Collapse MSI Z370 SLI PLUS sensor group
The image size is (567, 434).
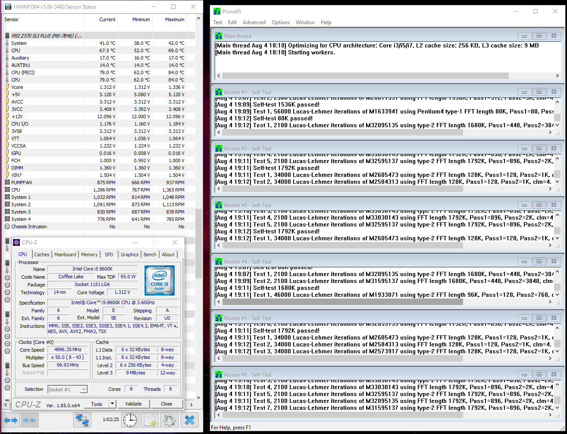(7, 36)
